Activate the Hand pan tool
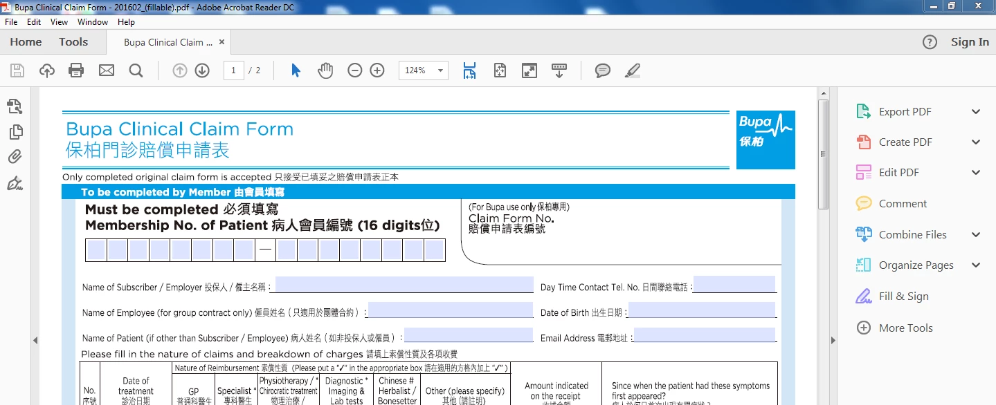Viewport: 996px width, 405px height. pyautogui.click(x=325, y=70)
